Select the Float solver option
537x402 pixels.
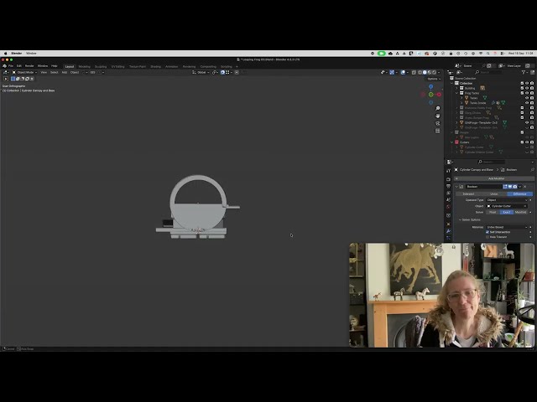[493, 212]
